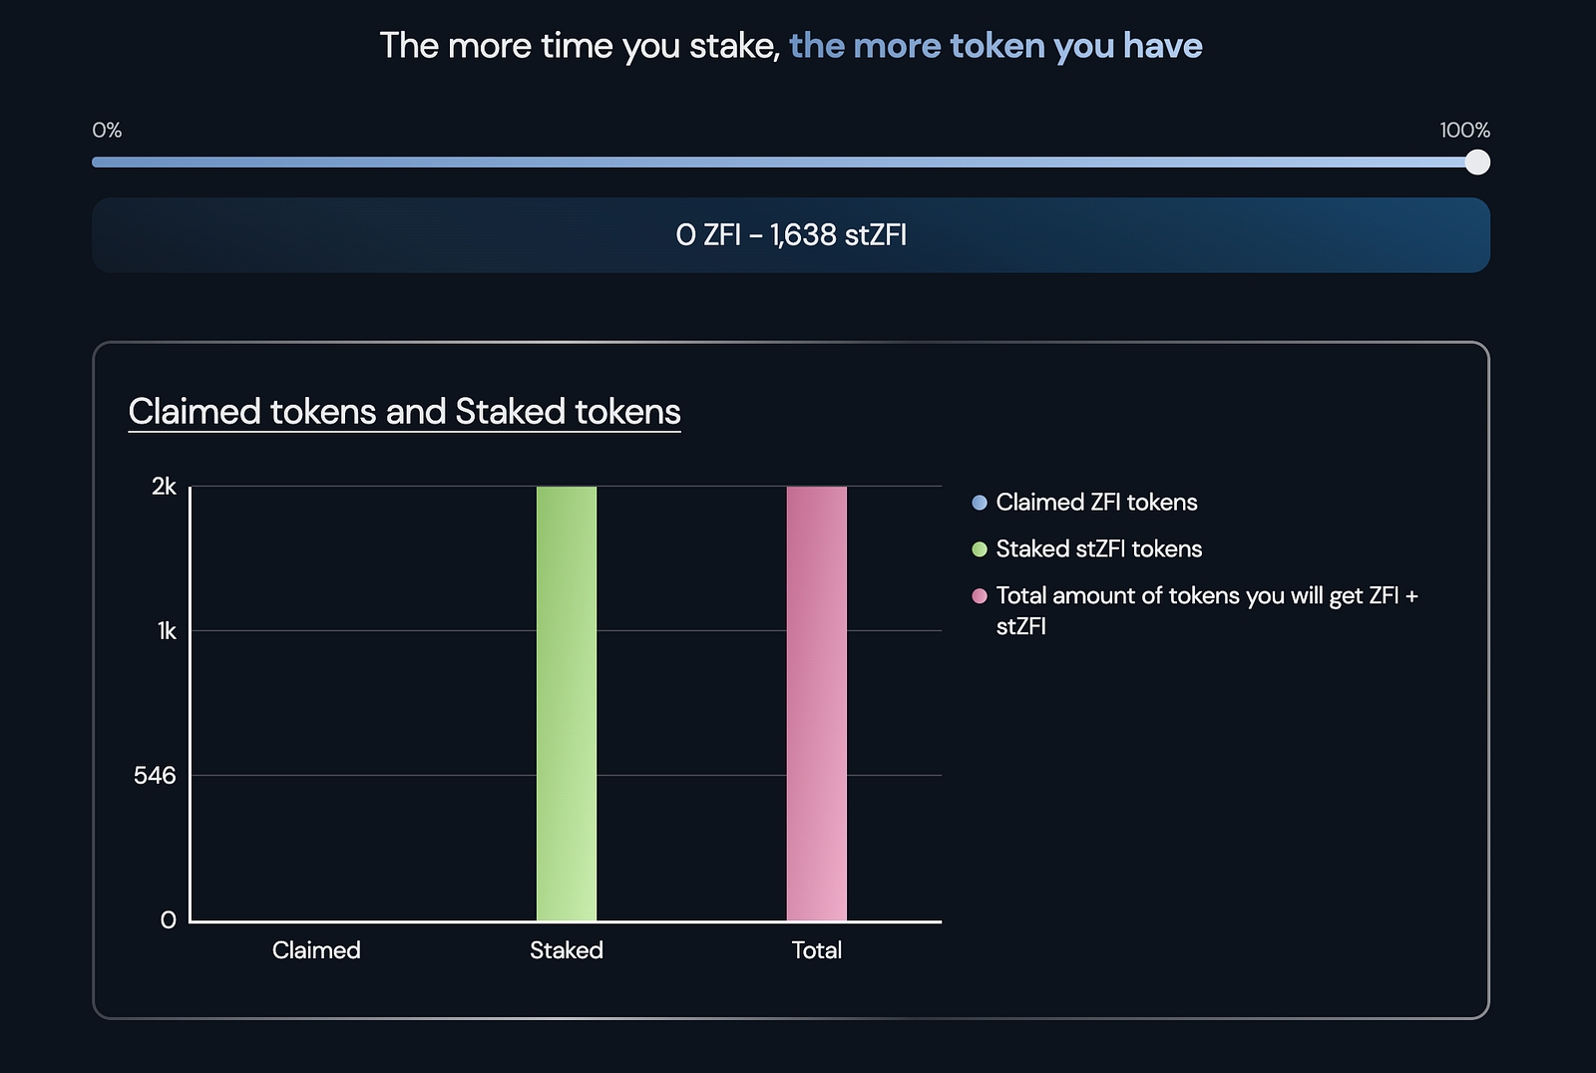Click the Total amount of tokens legend label

click(x=1206, y=596)
